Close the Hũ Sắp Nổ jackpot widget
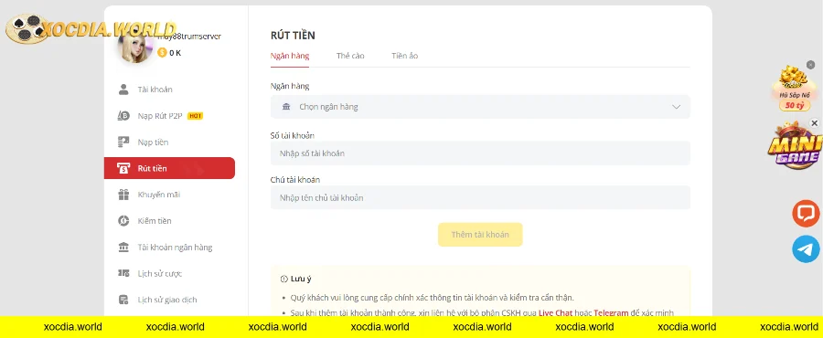This screenshot has width=823, height=338. [810, 65]
